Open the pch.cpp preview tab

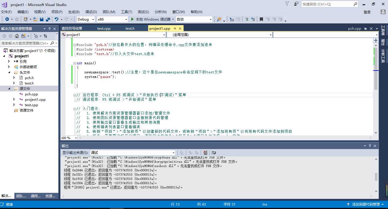[x=355, y=29]
